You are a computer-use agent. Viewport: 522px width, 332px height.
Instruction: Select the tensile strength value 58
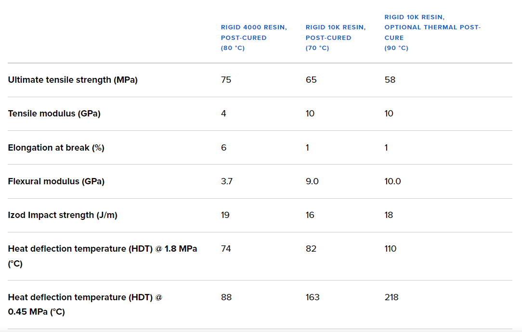390,80
